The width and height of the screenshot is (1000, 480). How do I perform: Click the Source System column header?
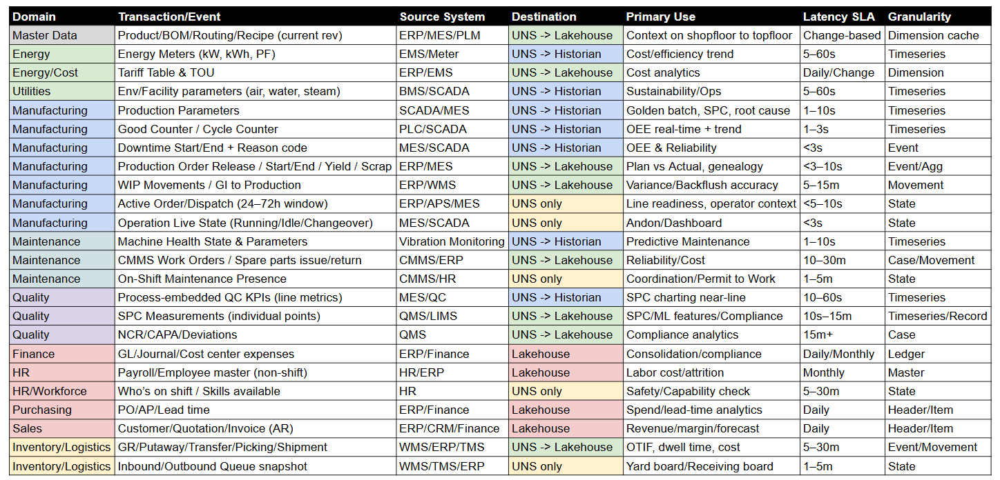coord(442,17)
